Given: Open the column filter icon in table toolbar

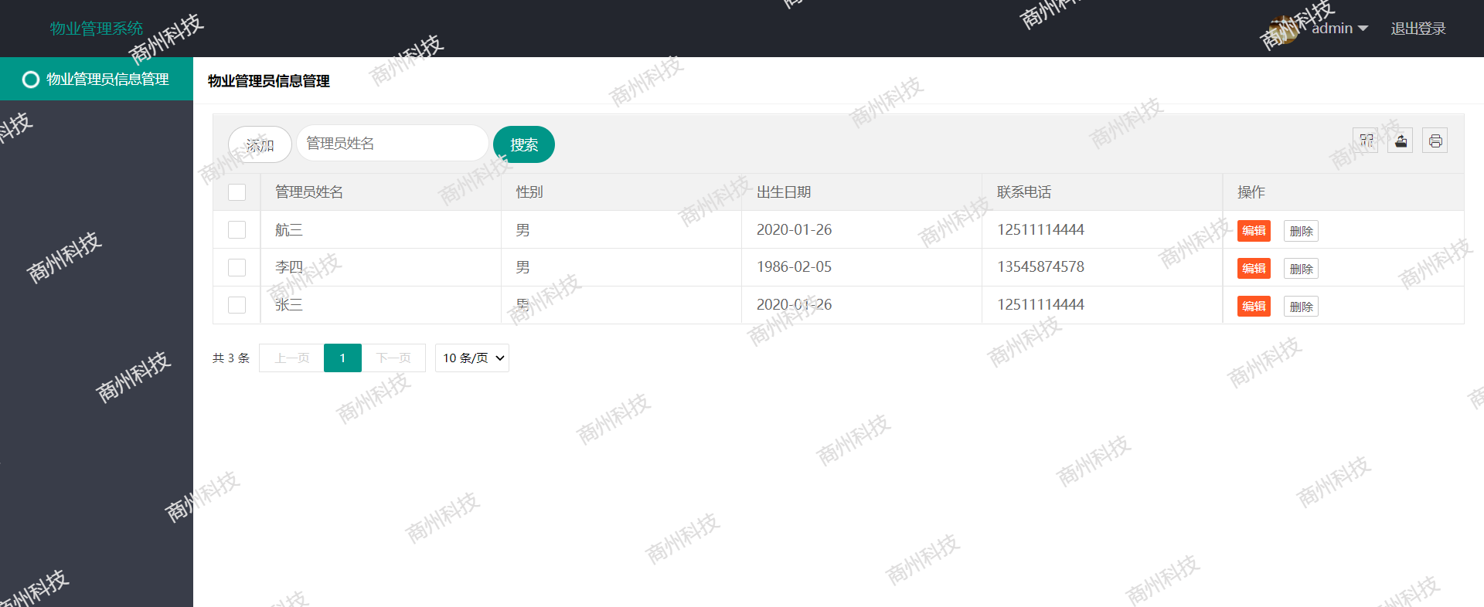Looking at the screenshot, I should pos(1366,141).
